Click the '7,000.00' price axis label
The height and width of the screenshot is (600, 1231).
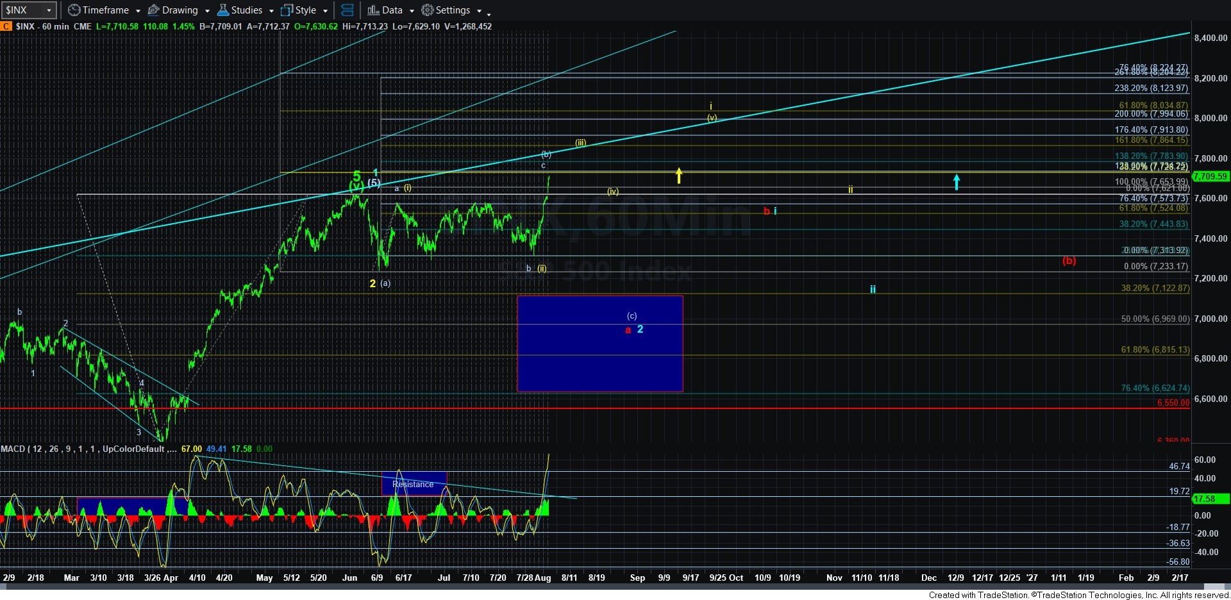(1210, 319)
